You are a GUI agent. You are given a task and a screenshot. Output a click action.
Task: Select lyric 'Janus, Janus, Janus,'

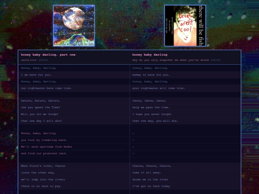click(149, 101)
